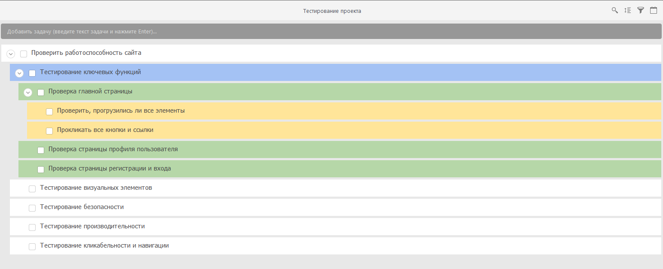Check the 'Проверка страницы регистрации и входа' box
The width and height of the screenshot is (663, 269).
click(x=41, y=169)
